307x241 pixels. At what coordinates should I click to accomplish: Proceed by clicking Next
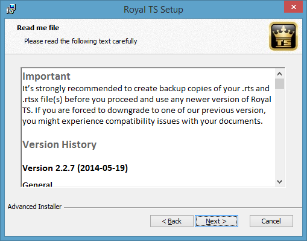(x=217, y=221)
